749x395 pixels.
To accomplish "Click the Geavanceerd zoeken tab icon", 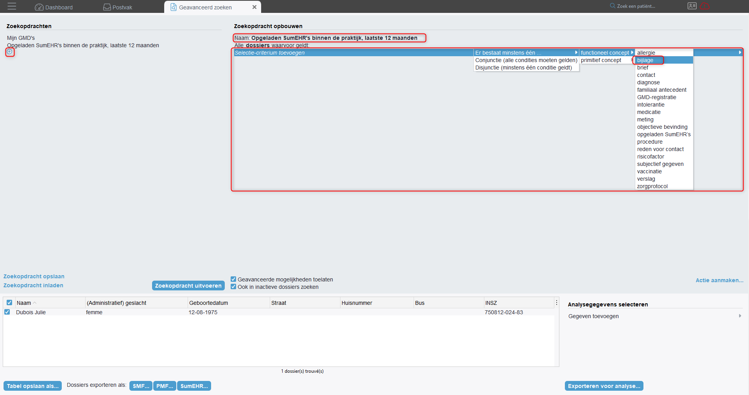I will (174, 7).
